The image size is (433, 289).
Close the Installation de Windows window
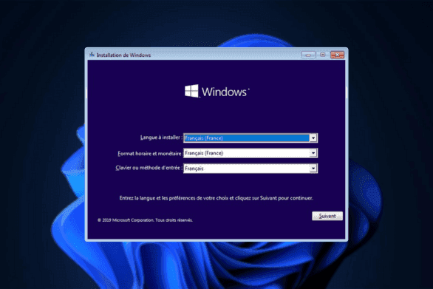pos(337,55)
